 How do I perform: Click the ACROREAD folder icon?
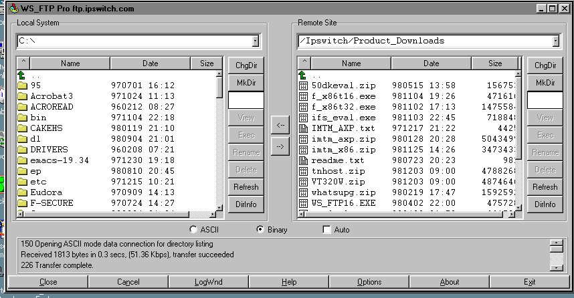pyautogui.click(x=22, y=107)
